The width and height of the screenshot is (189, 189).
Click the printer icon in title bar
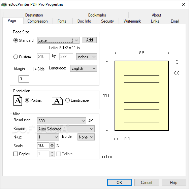(4, 5)
